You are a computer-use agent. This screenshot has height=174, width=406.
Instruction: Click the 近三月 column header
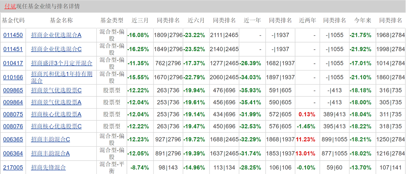[140, 21]
